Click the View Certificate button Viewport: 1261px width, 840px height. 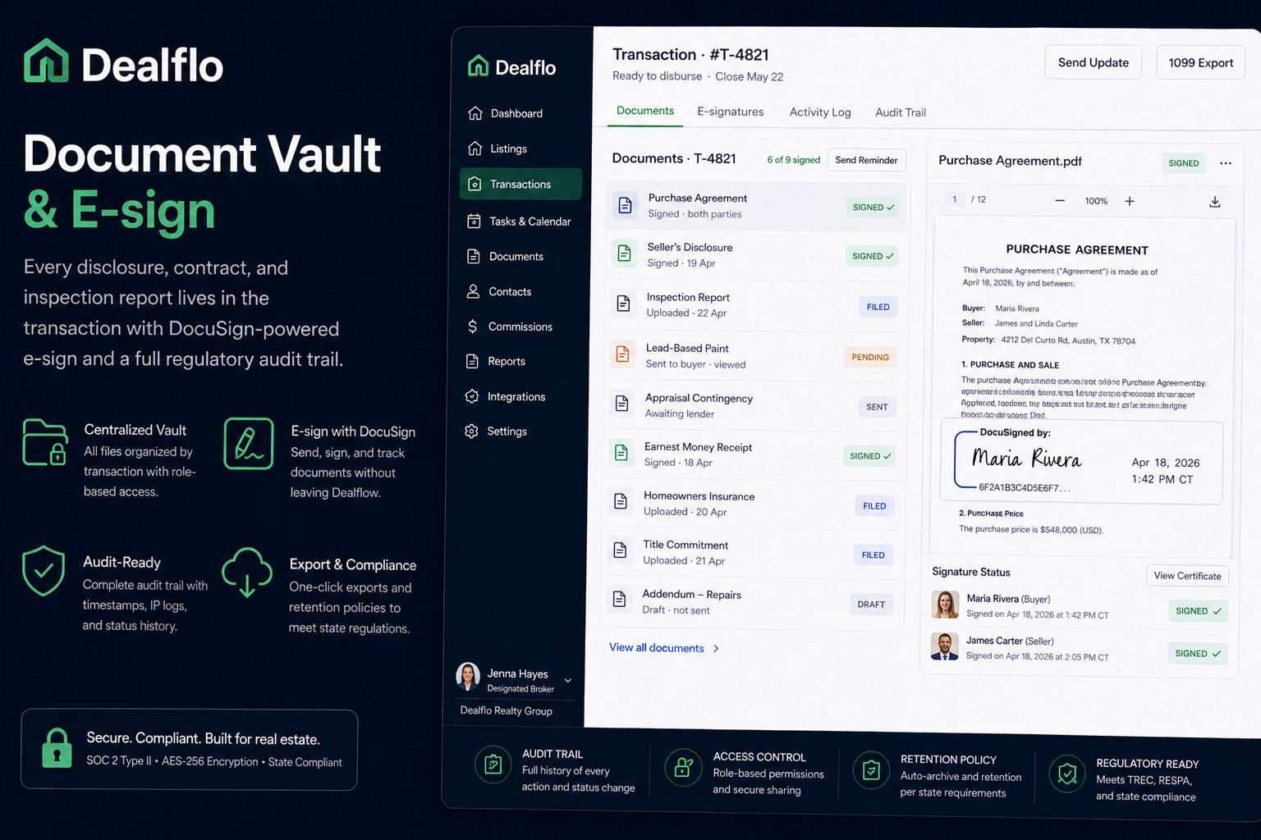click(1187, 576)
